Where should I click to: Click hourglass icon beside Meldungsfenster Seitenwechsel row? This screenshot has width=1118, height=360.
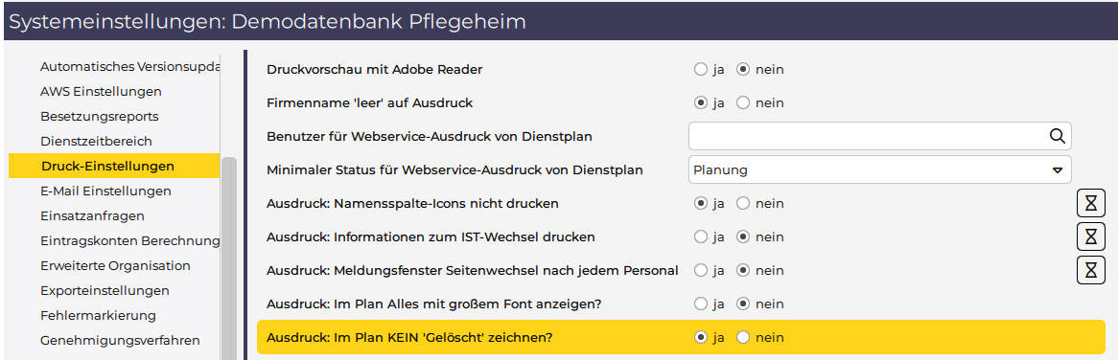pos(1091,270)
